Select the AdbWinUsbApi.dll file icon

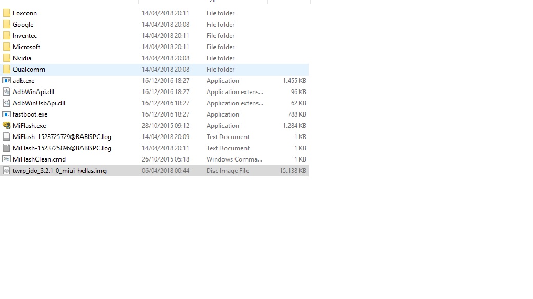(x=7, y=103)
